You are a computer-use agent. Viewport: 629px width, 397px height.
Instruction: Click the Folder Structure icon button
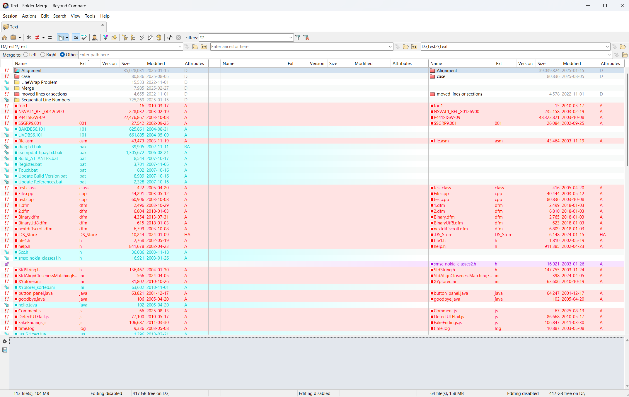61,38
